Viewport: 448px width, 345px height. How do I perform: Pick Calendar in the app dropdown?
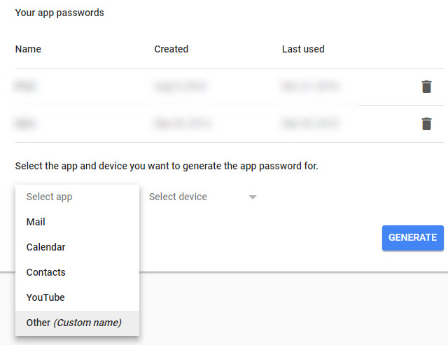point(45,247)
